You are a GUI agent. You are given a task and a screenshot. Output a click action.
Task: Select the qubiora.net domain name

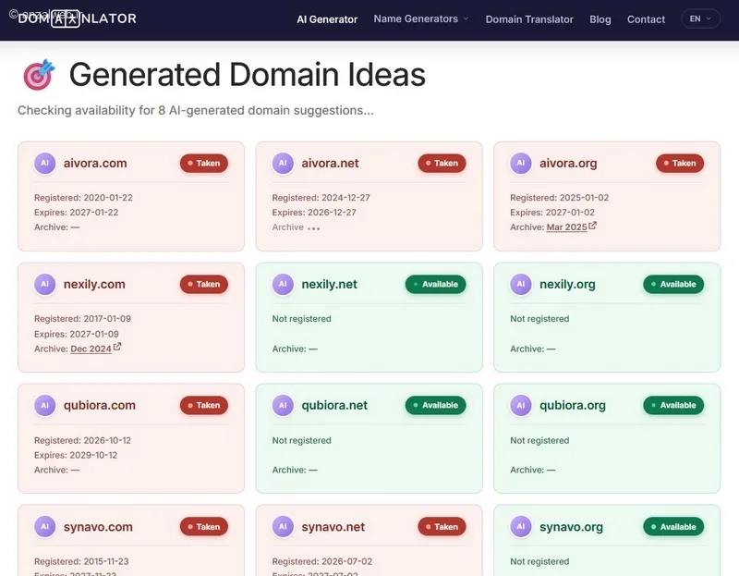click(334, 405)
